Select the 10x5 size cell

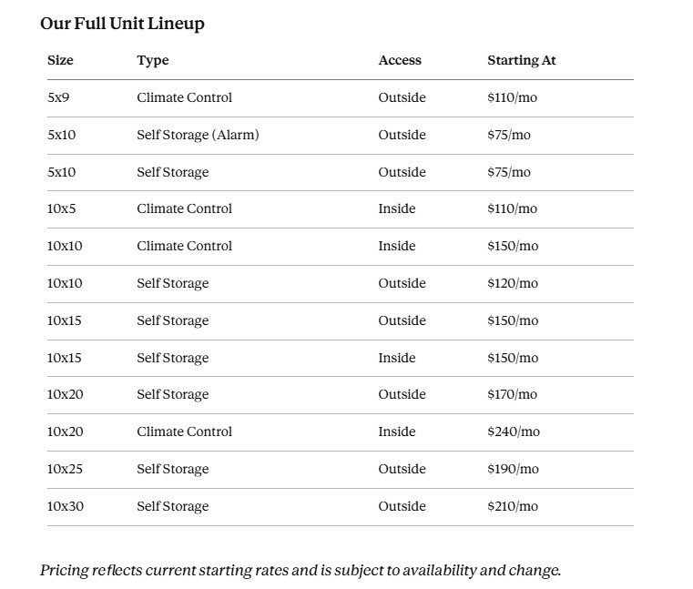click(x=61, y=208)
